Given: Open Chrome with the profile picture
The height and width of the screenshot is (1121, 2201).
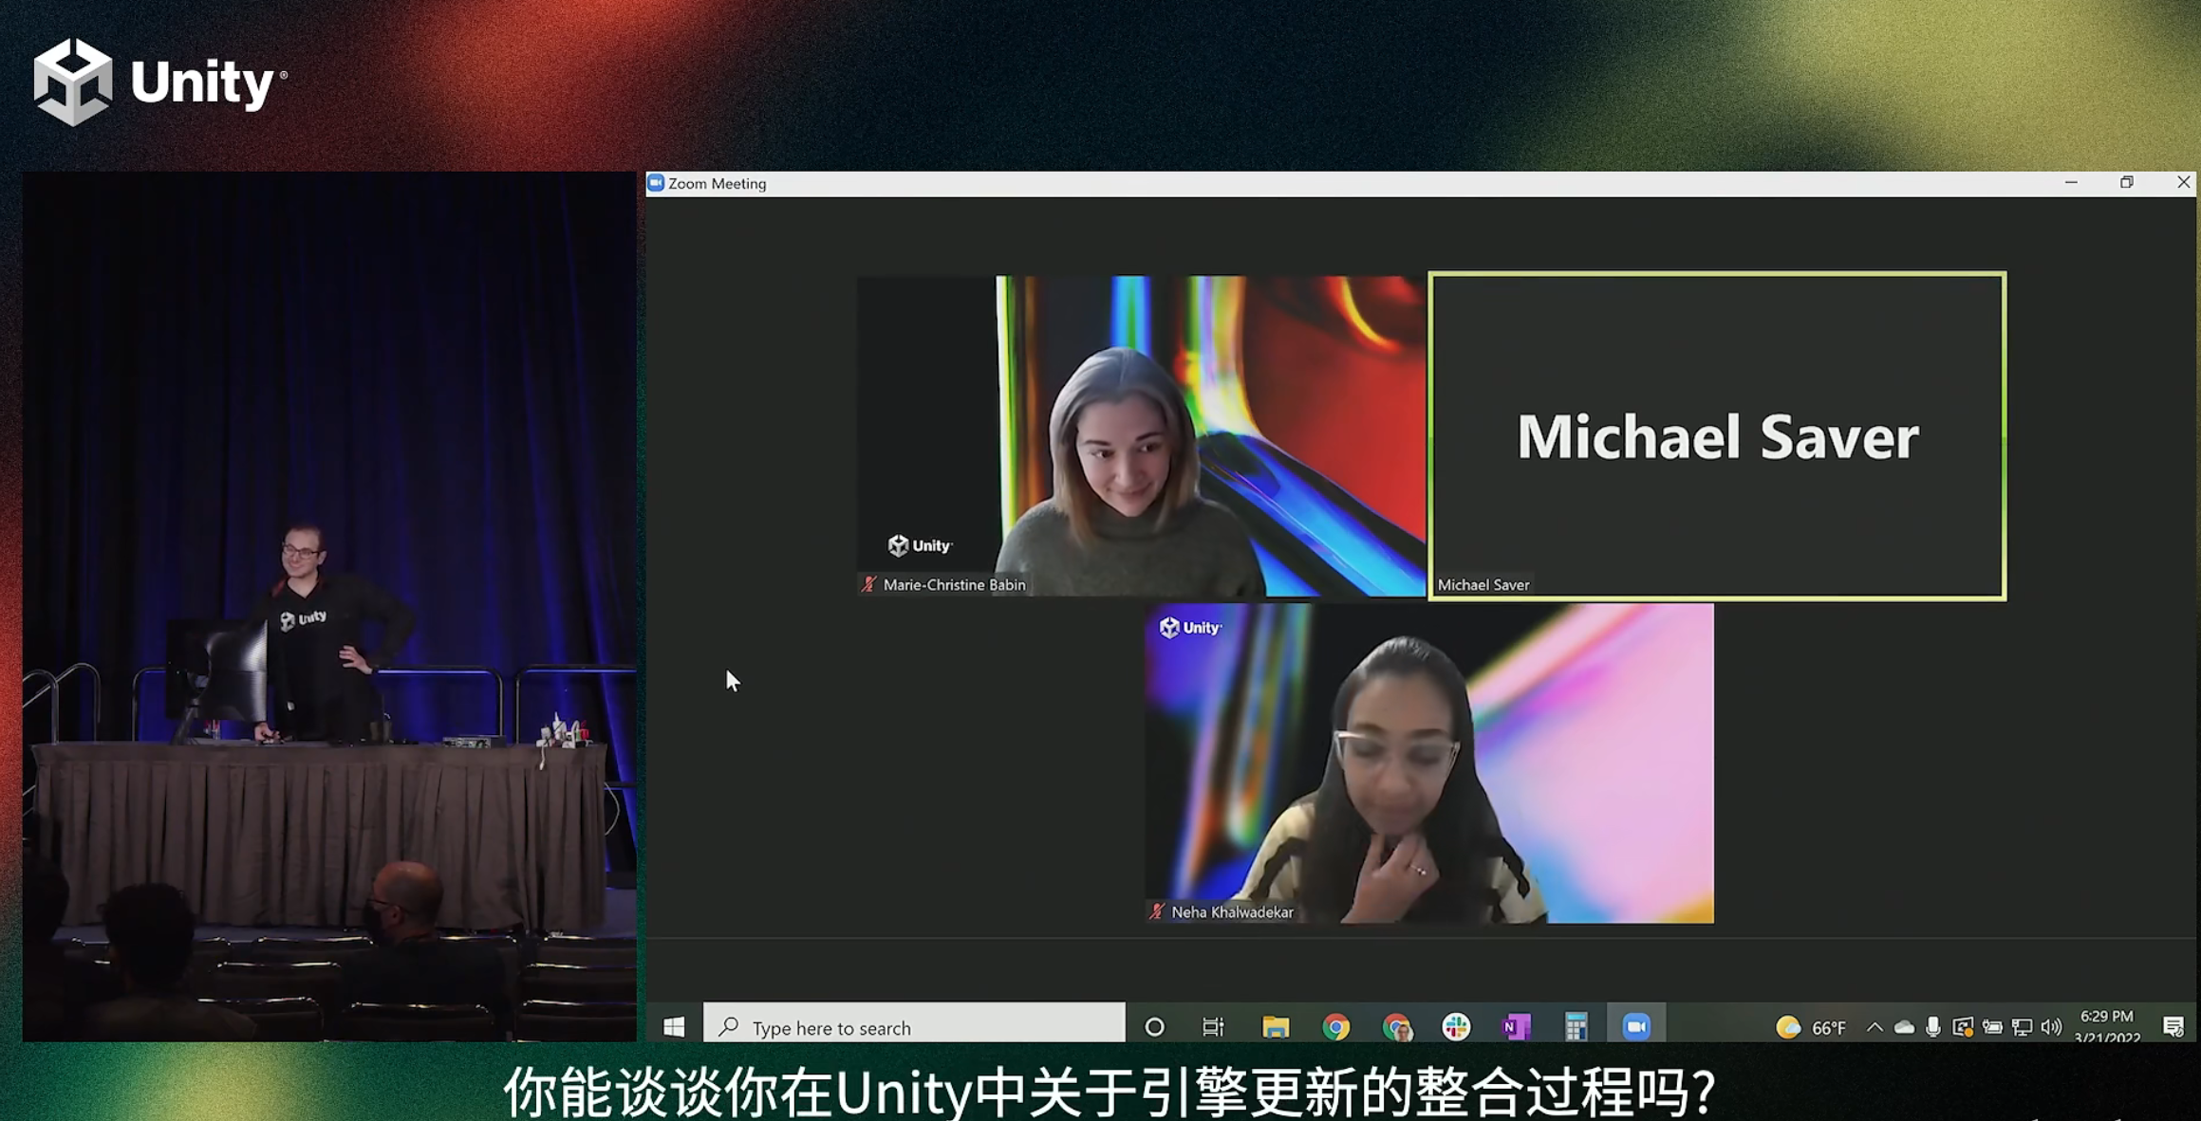Looking at the screenshot, I should (1396, 1027).
